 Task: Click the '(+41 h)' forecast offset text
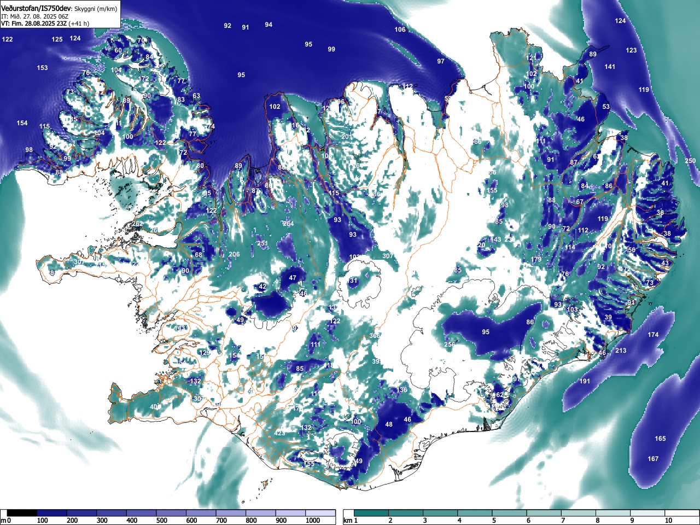tap(79, 24)
